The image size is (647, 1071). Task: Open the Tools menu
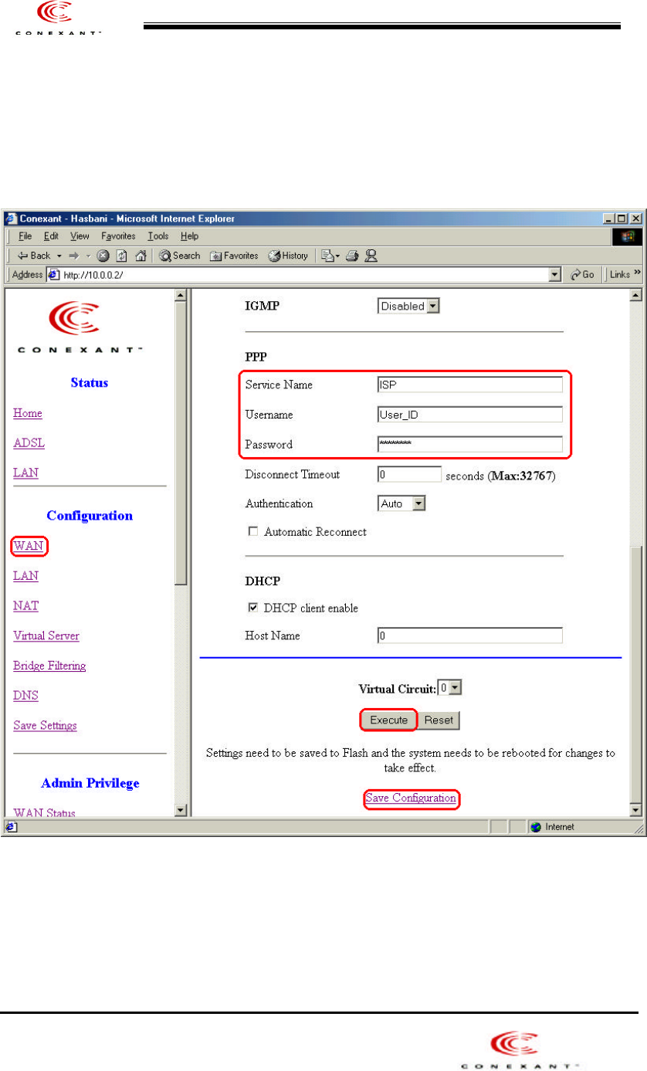158,236
